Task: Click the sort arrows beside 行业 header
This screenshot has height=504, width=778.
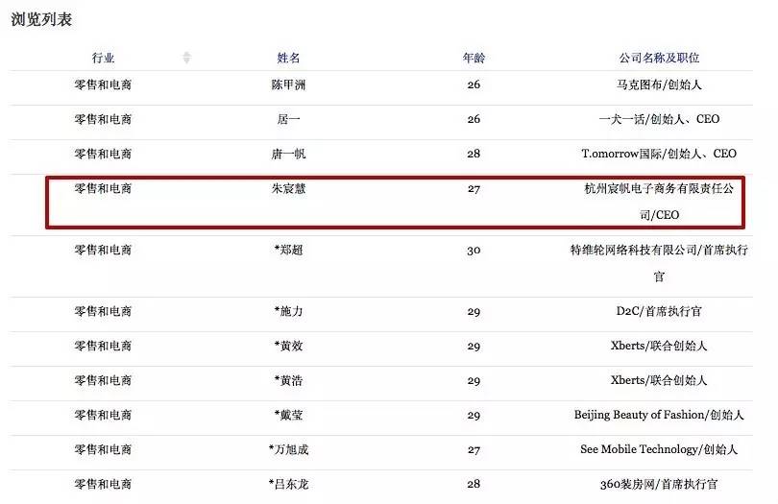Action: (186, 58)
